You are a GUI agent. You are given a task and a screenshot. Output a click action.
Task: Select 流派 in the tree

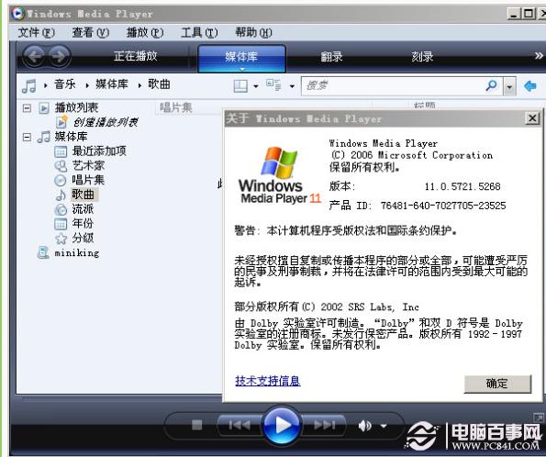(83, 209)
